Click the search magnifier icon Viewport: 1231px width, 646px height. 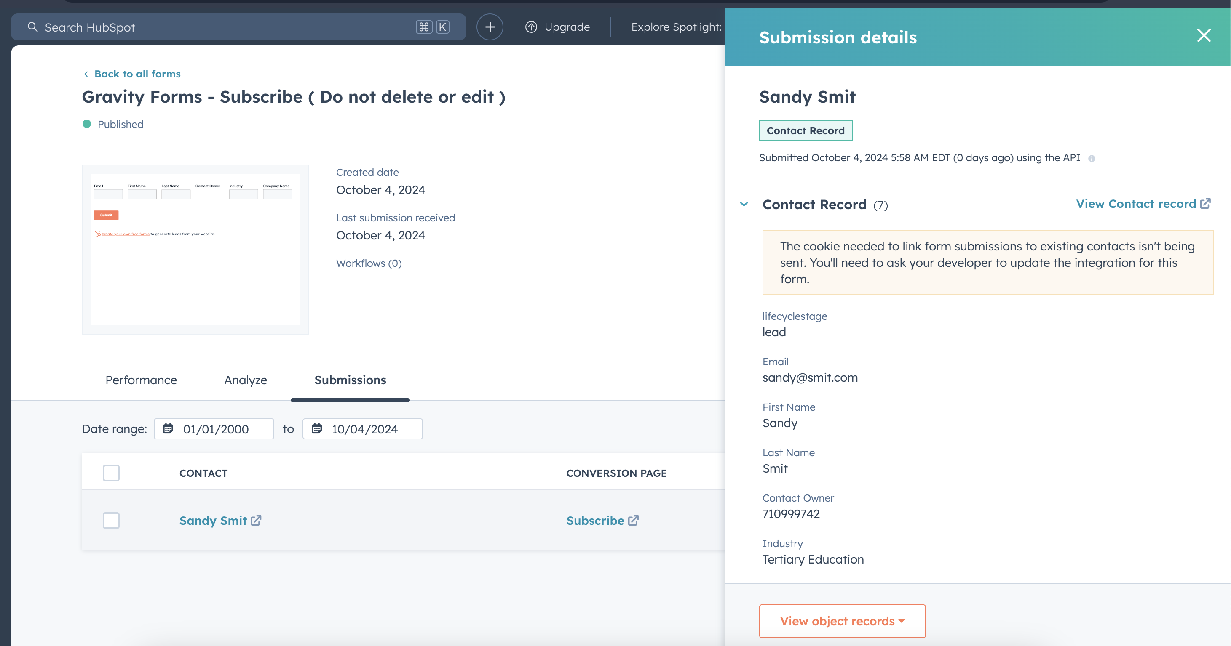[32, 27]
